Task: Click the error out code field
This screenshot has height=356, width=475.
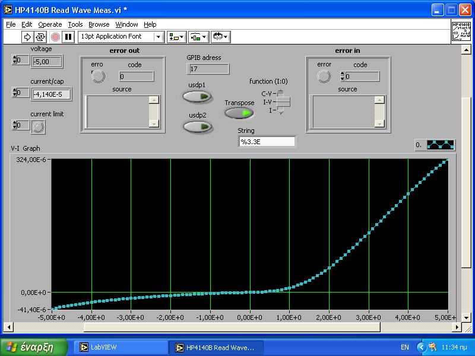Action: coord(137,77)
